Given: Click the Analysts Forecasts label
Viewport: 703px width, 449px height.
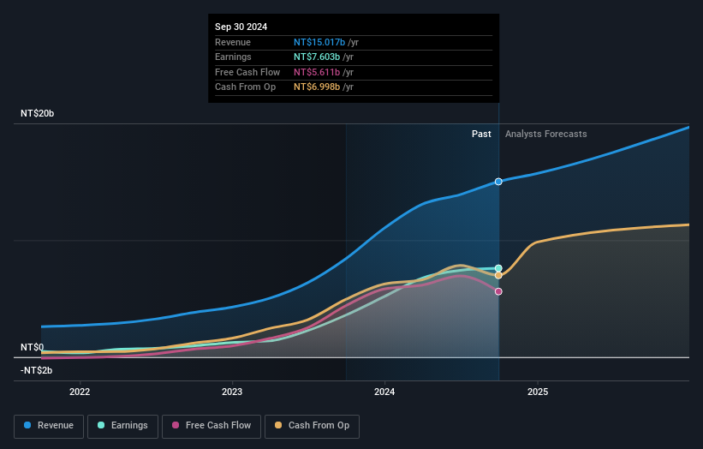Looking at the screenshot, I should pyautogui.click(x=546, y=134).
